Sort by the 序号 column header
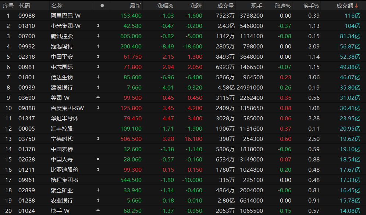 [8, 6]
